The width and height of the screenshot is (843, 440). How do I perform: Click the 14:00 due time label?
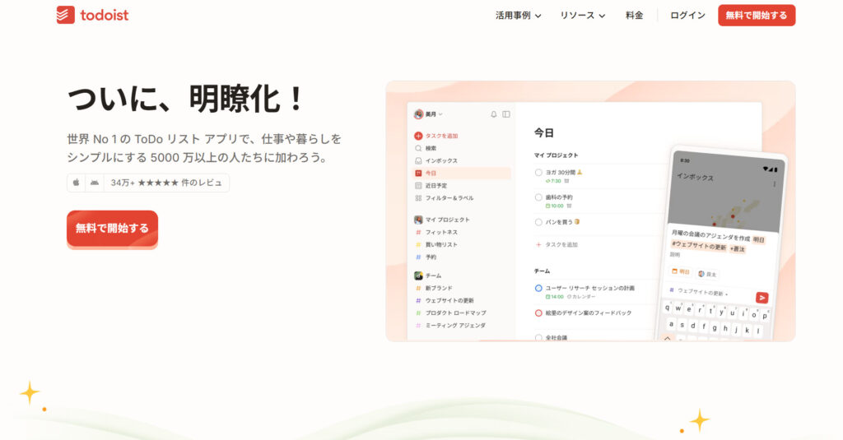(554, 297)
